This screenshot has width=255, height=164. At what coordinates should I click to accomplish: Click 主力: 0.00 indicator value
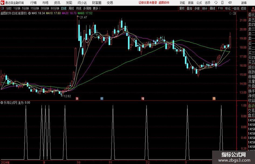point(24,102)
